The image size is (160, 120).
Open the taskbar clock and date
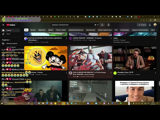[x=153, y=103]
